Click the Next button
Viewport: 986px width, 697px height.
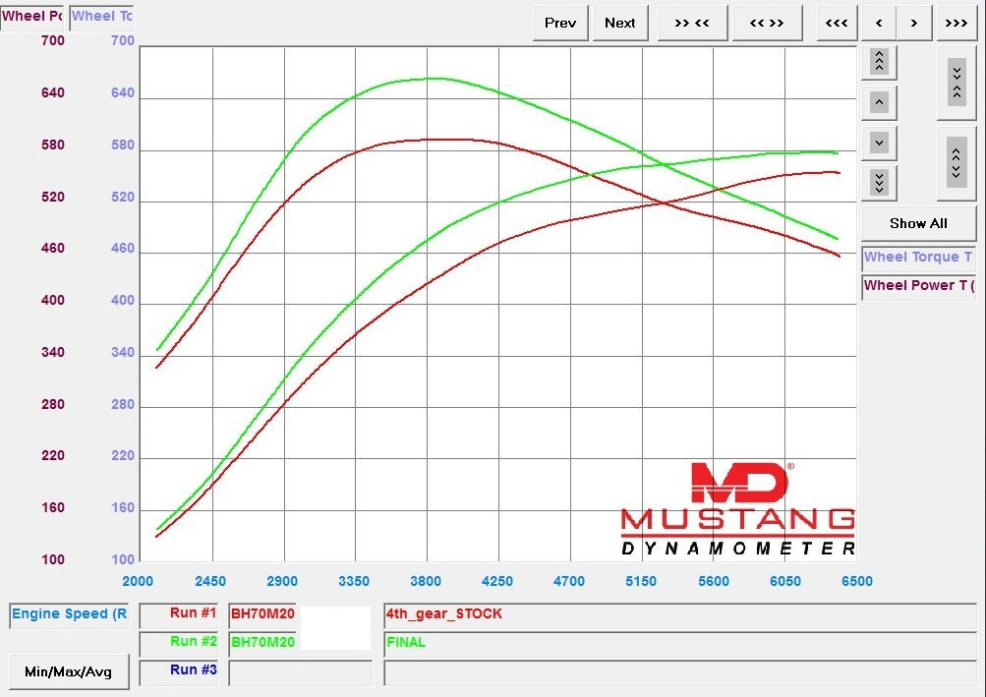tap(620, 23)
